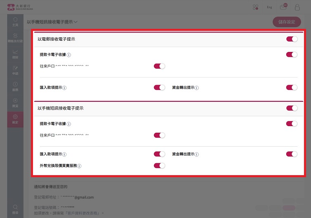Open 獎賞 in sidebar
The image size is (311, 218).
(15, 103)
